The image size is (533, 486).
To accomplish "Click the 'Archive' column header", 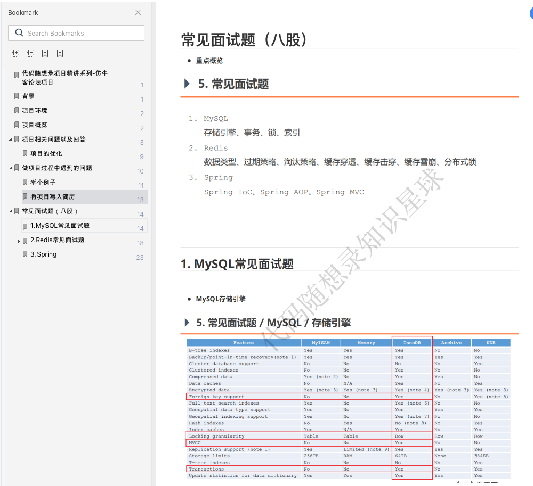I will 451,343.
